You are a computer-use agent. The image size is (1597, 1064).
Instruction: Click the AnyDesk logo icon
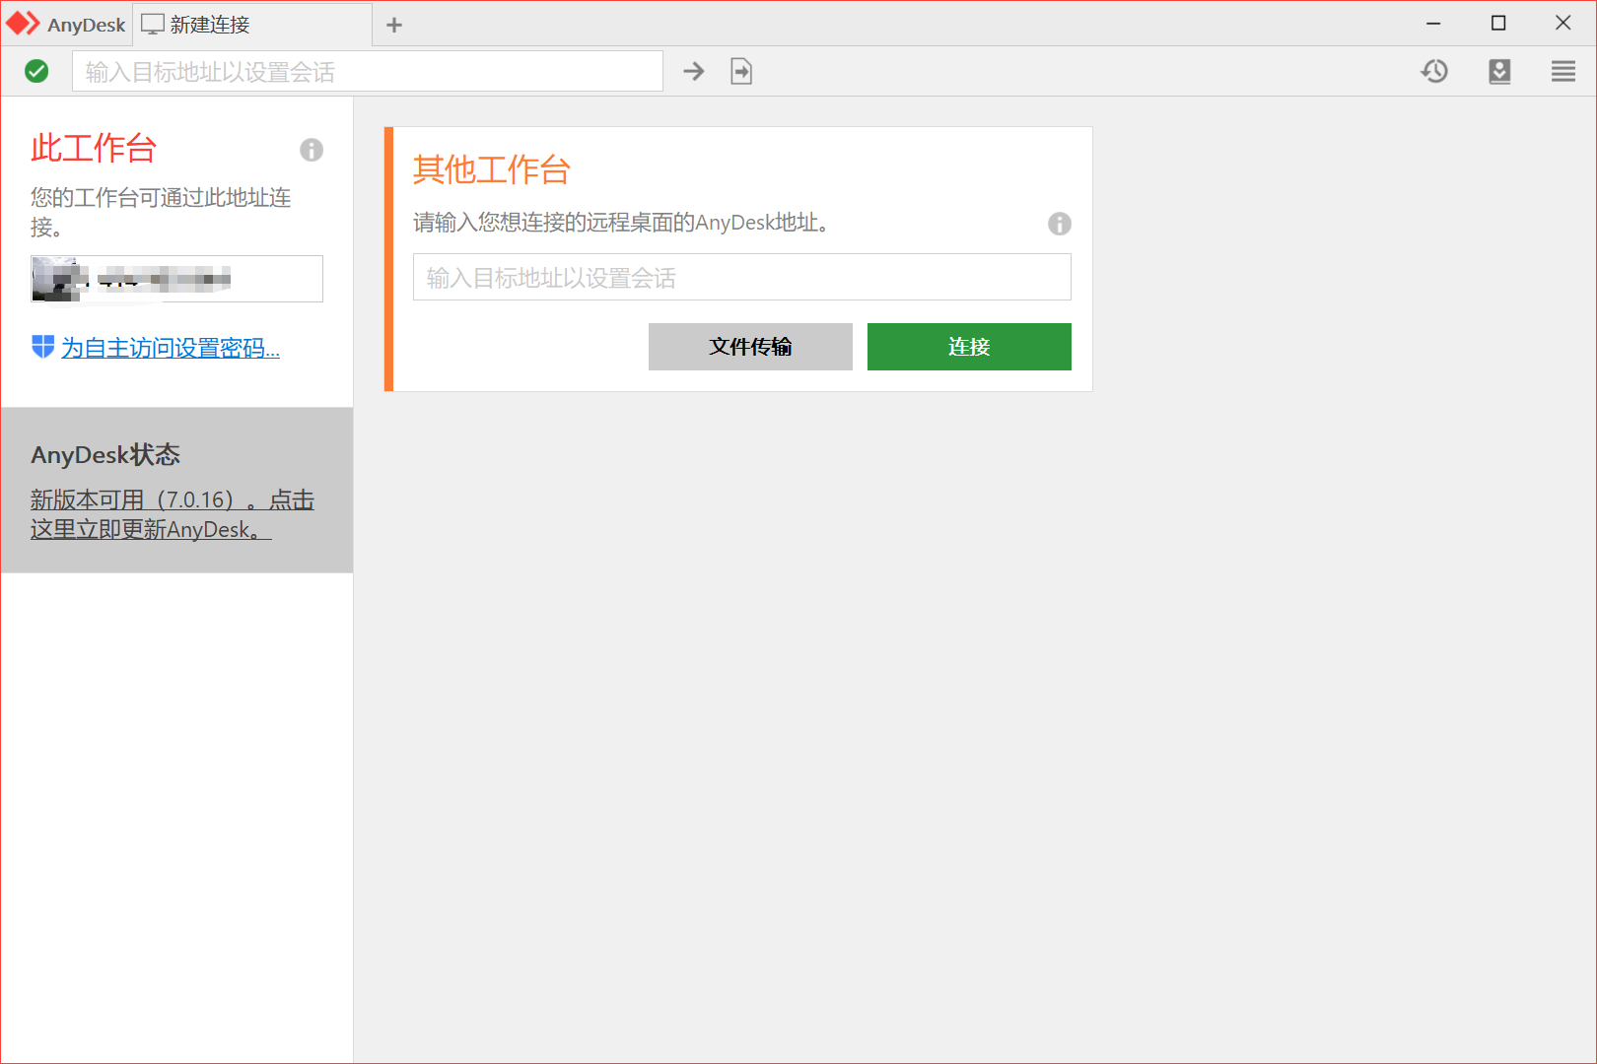23,24
